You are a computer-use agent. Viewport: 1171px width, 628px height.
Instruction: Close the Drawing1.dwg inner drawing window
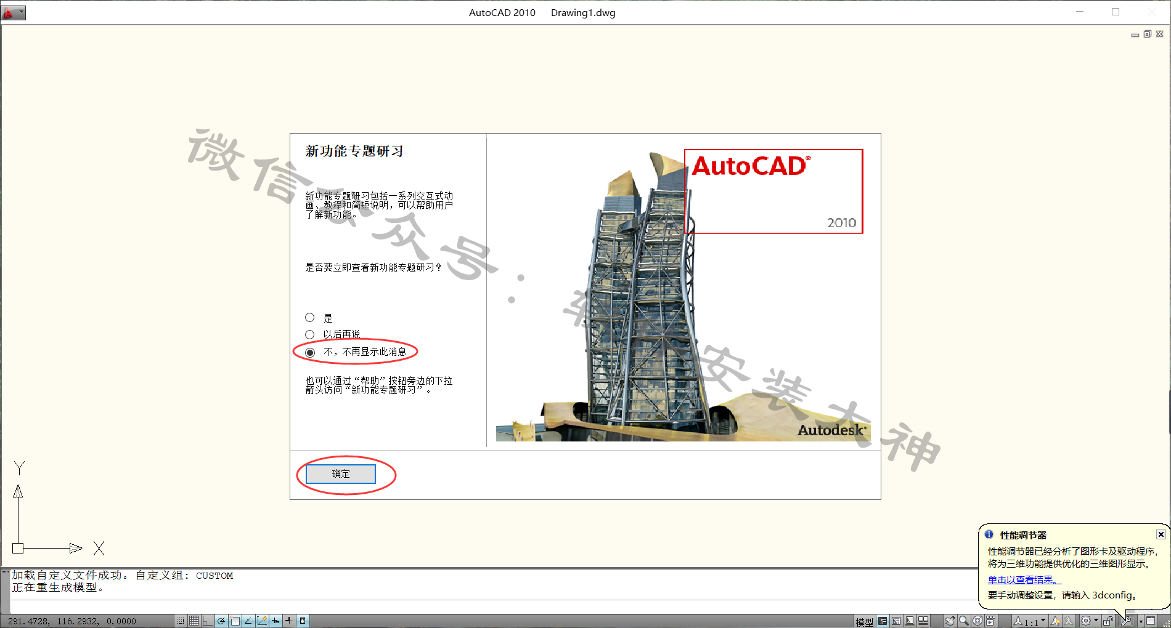click(x=1159, y=34)
